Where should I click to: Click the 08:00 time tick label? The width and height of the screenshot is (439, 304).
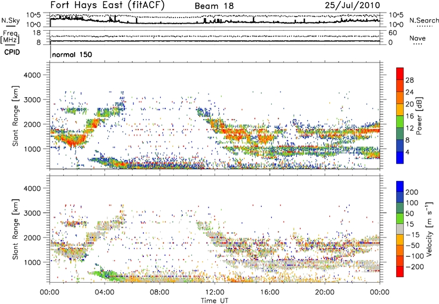point(160,292)
